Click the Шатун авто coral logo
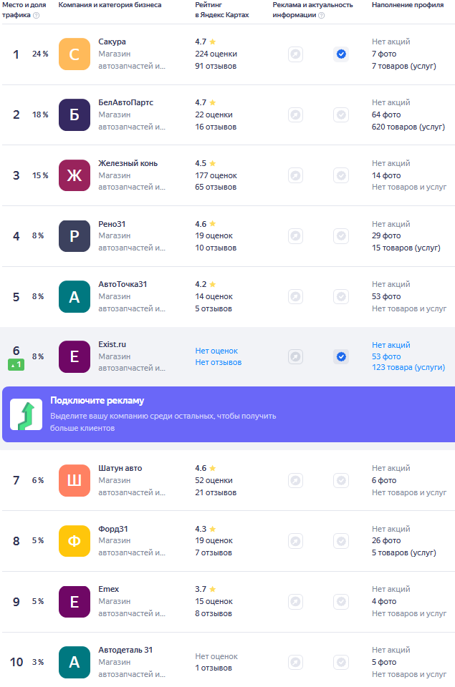The image size is (455, 687). pos(74,480)
